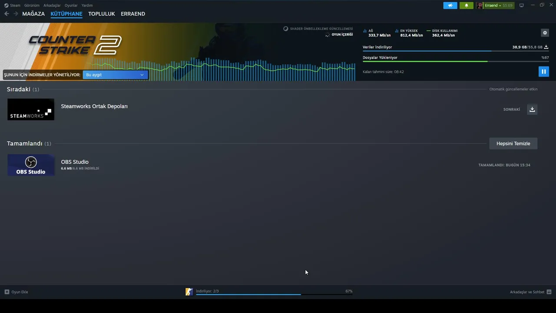This screenshot has width=556, height=313.
Task: Click the Steam logo icon in menu bar
Action: point(6,6)
